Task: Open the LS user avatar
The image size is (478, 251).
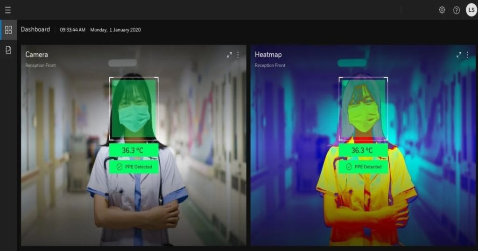Action: (x=471, y=10)
